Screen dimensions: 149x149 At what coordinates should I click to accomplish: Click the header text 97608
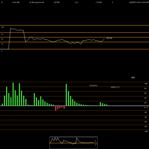[99, 2]
